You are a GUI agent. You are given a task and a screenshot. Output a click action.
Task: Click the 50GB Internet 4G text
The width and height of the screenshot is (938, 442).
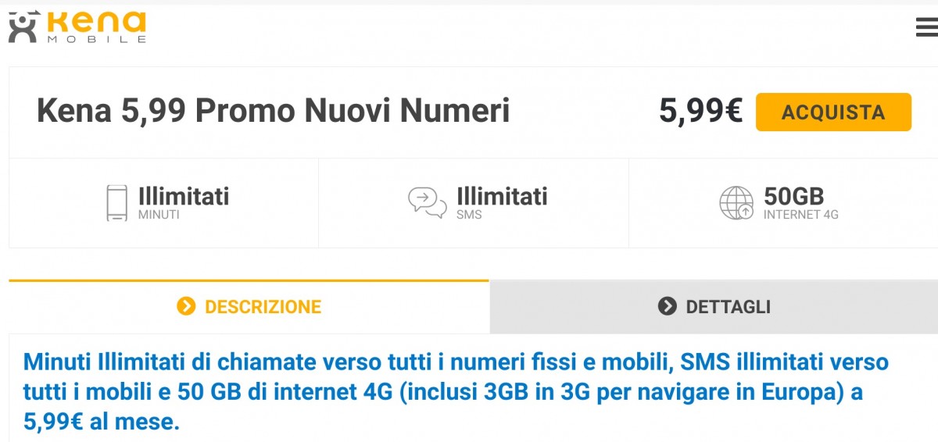click(801, 202)
